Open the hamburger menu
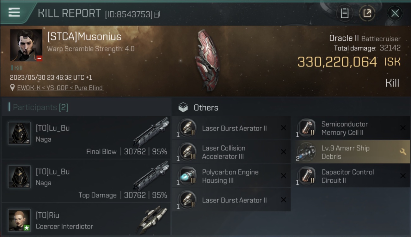This screenshot has height=237, width=411. click(x=14, y=12)
